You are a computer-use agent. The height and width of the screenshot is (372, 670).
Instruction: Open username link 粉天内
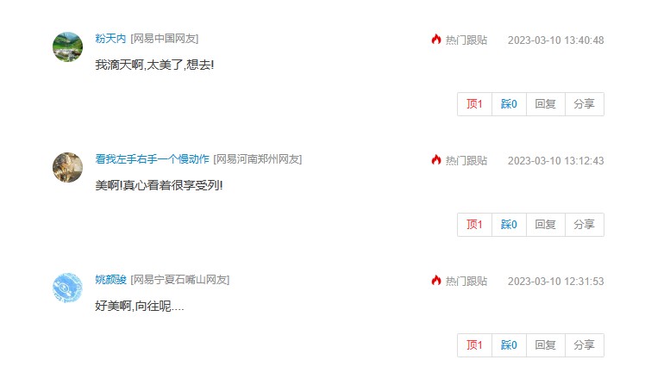(110, 39)
